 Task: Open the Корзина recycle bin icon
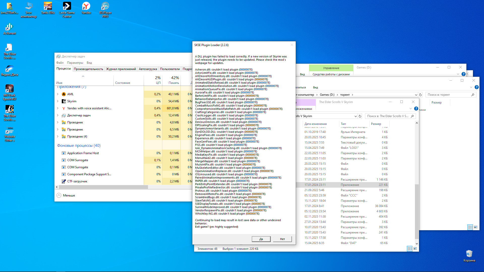(x=469, y=256)
